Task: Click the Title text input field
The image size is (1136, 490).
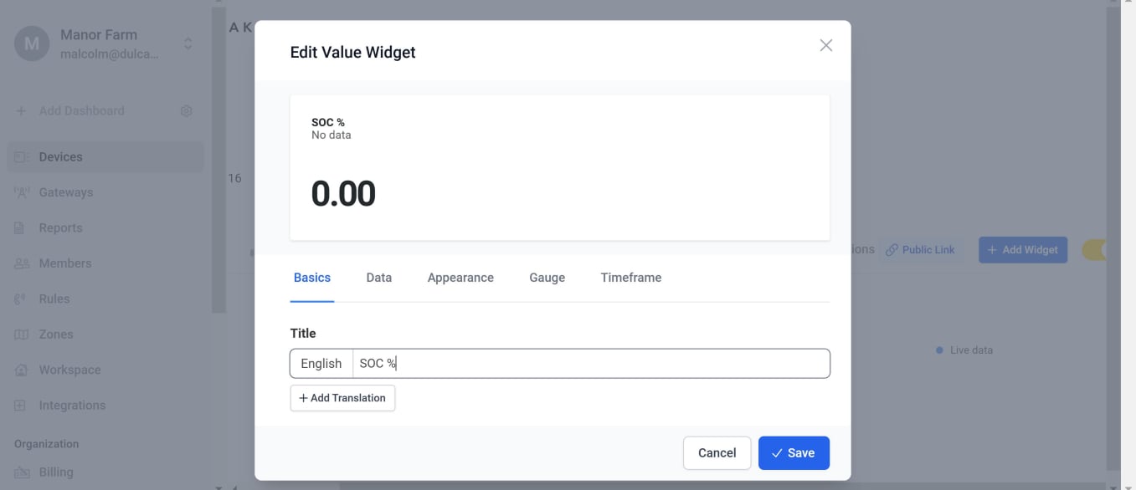Action: (x=590, y=364)
